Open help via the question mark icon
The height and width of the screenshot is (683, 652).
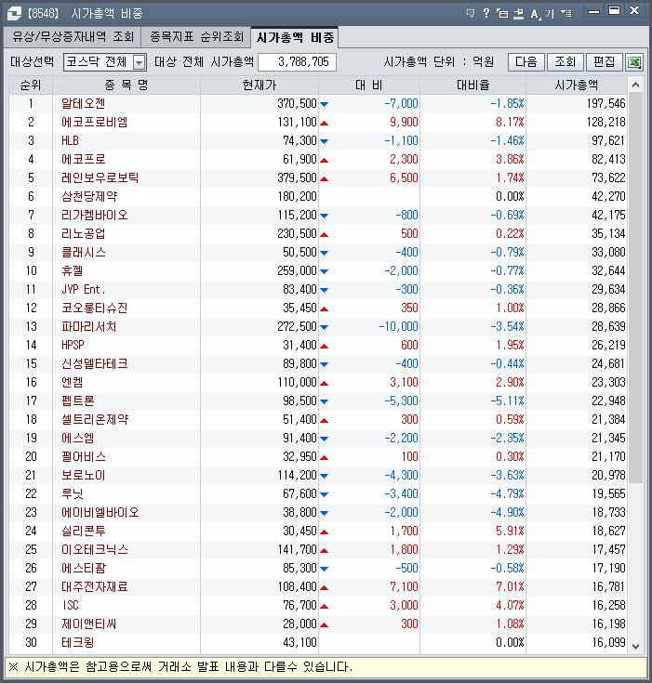(x=486, y=13)
